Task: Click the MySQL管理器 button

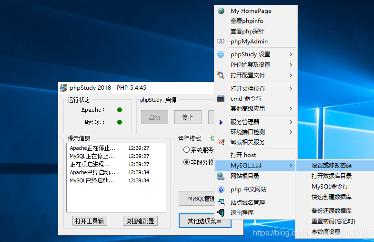Action: (x=197, y=199)
